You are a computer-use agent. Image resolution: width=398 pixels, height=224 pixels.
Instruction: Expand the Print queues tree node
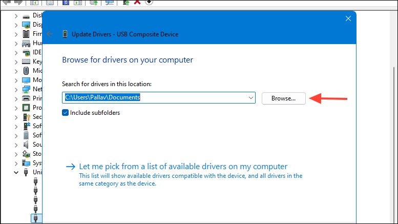pos(16,99)
